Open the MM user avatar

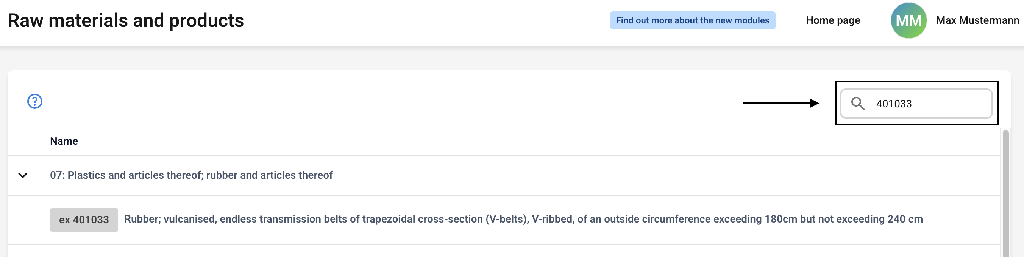tap(908, 20)
